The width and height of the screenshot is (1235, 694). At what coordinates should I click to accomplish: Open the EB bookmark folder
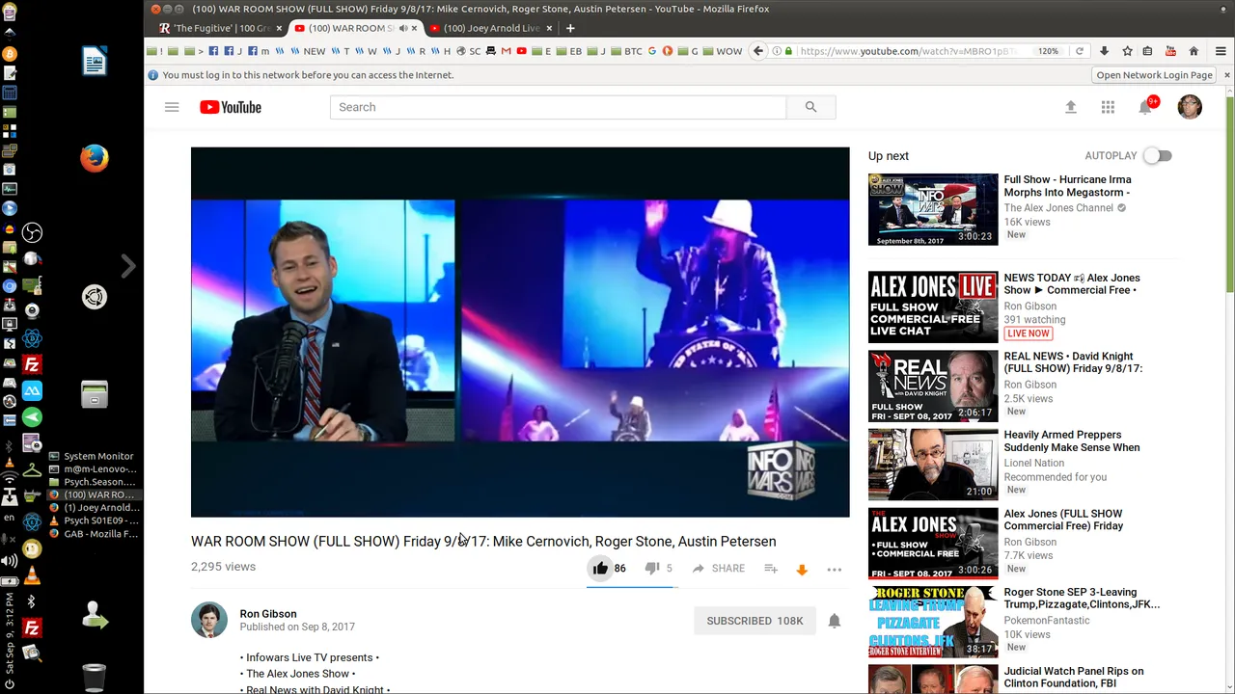[x=570, y=51]
